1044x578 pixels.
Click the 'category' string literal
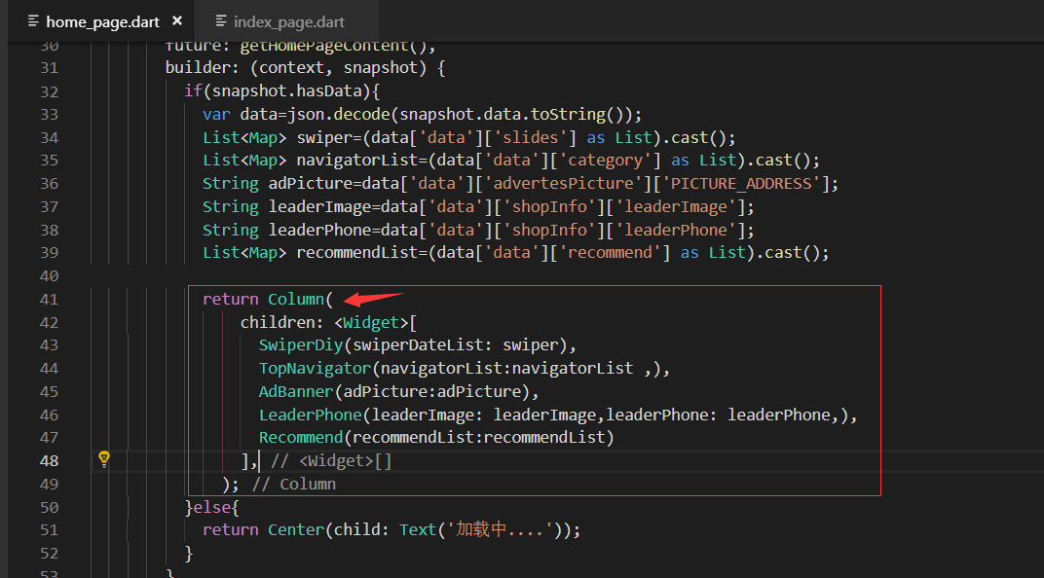(x=605, y=161)
